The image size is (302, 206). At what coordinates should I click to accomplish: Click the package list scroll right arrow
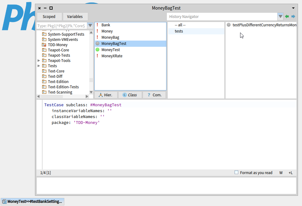click(x=87, y=96)
